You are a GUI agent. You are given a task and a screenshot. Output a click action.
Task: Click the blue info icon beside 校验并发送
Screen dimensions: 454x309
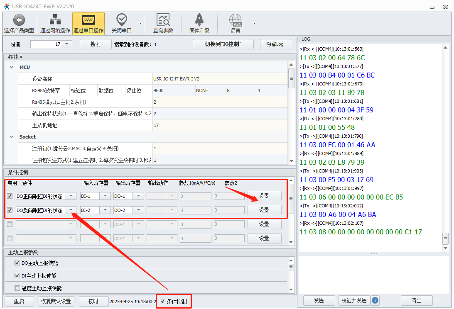coord(375,300)
